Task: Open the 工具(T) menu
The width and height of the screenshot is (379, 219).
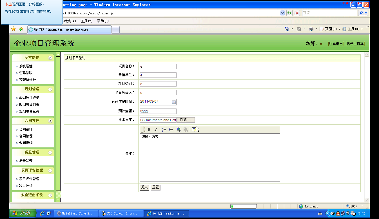Action: tap(86, 21)
